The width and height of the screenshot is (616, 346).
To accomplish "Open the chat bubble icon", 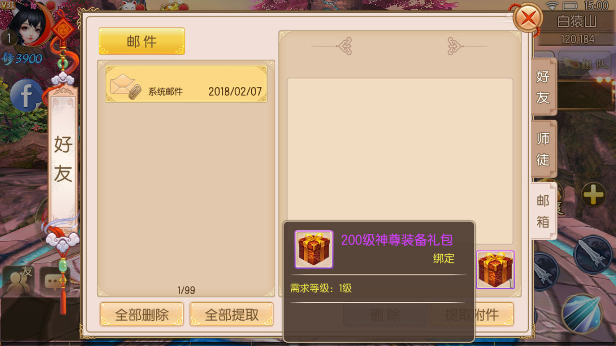I will point(54,280).
